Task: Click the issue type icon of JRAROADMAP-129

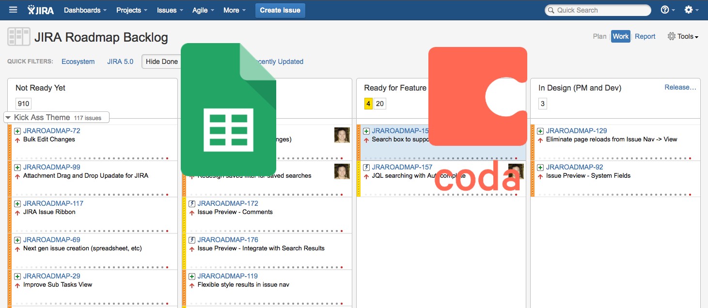Action: (540, 131)
